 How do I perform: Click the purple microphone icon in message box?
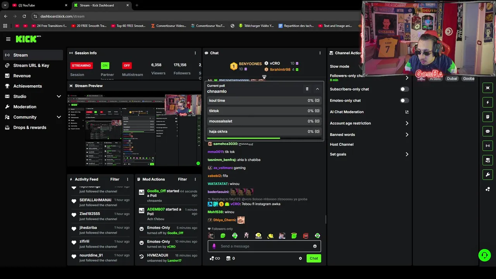click(214, 246)
